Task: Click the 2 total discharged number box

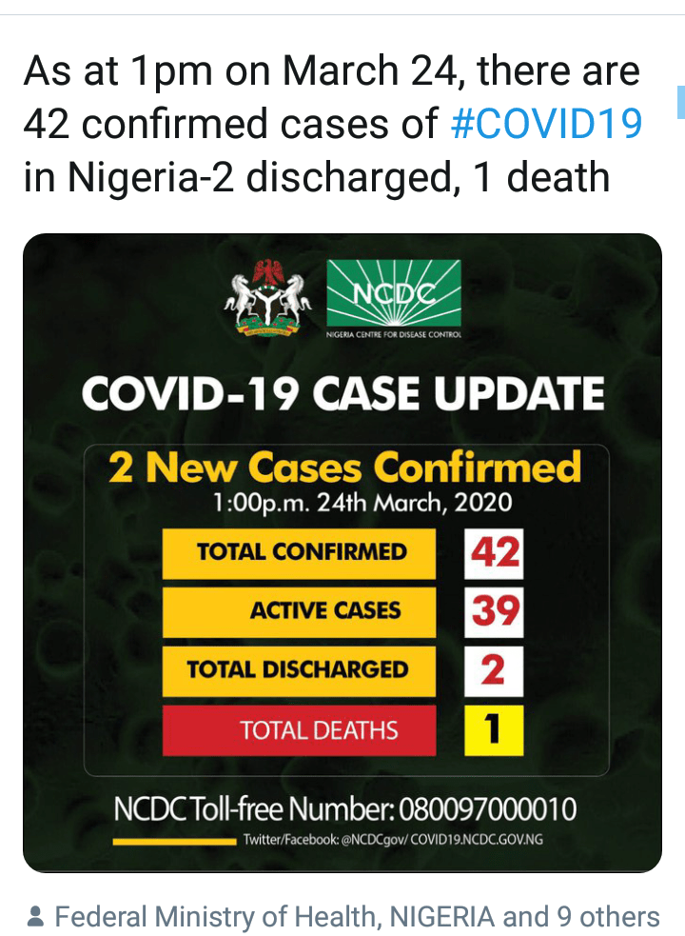Action: (x=494, y=669)
